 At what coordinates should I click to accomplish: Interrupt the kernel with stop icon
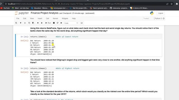point(54,23)
